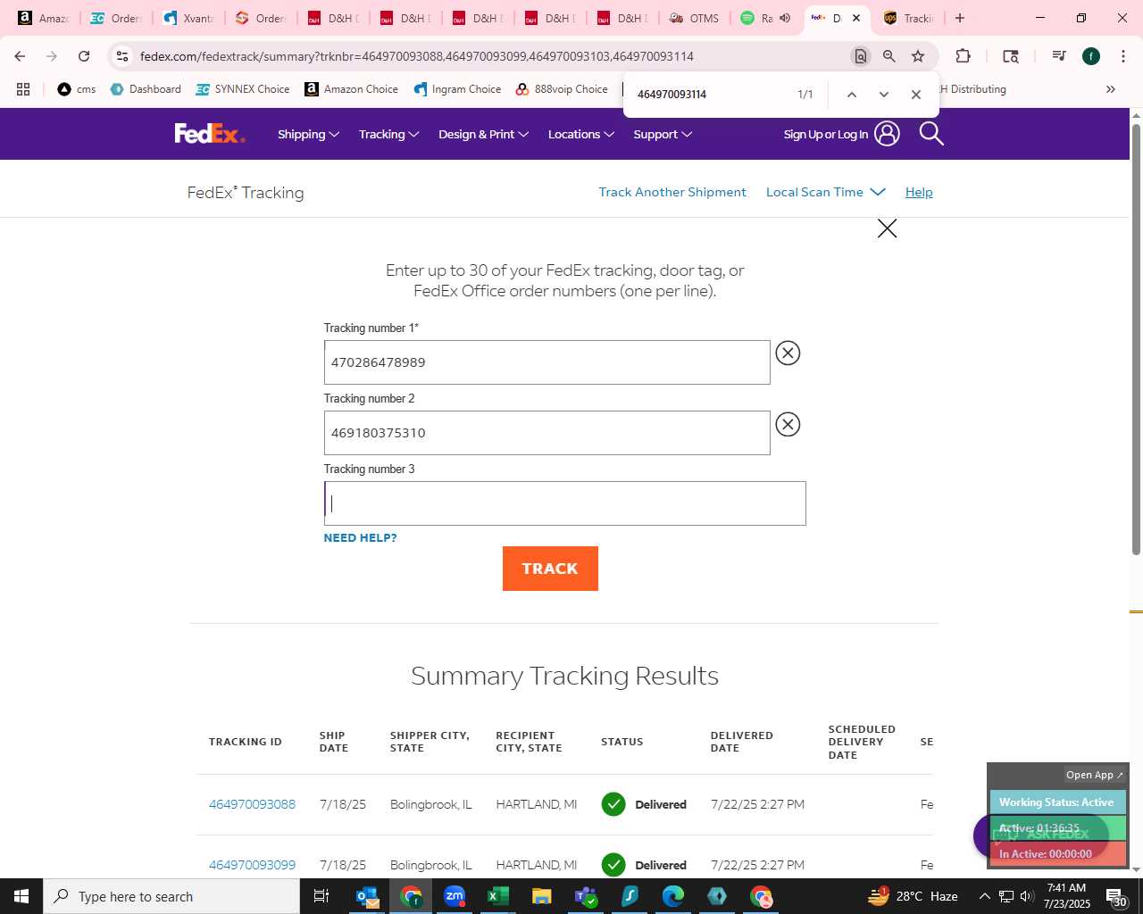Screen dimensions: 1143x914
Task: Open Microsoft Edge from the taskbar
Action: pos(673,896)
